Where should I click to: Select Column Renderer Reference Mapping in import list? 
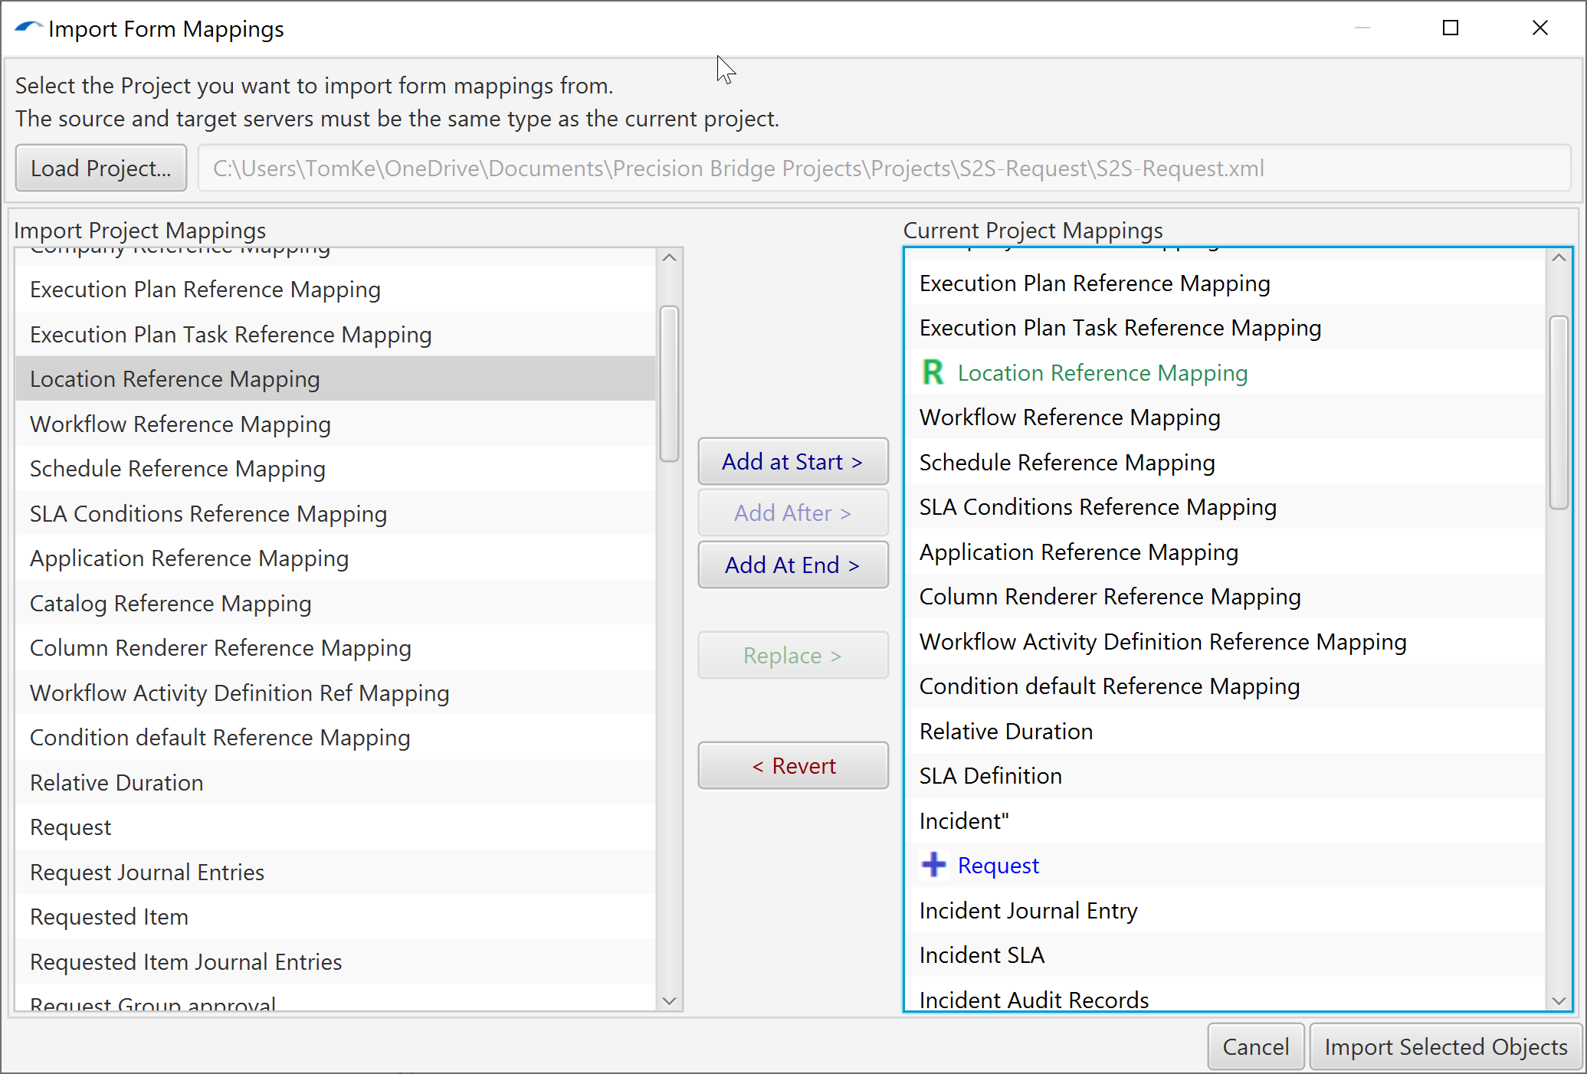click(x=336, y=647)
